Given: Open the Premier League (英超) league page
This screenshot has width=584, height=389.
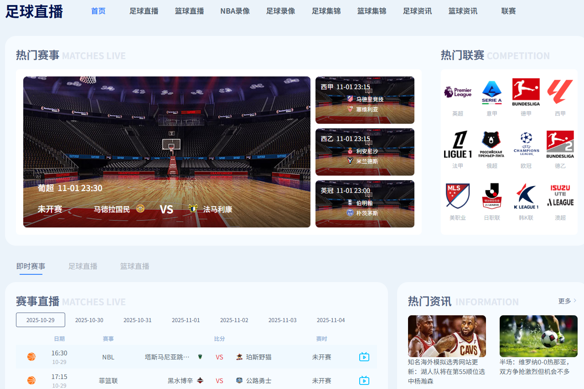Looking at the screenshot, I should click(x=457, y=96).
